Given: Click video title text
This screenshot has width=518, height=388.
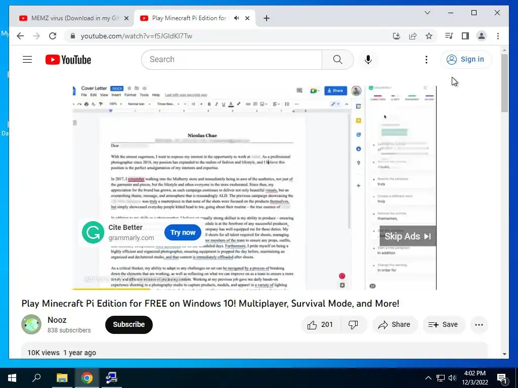Looking at the screenshot, I should coord(210,304).
